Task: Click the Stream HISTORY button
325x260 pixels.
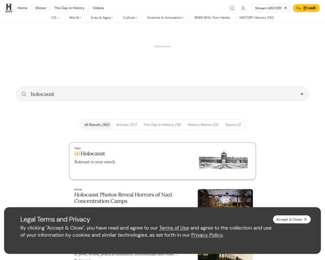Action: tap(271, 8)
